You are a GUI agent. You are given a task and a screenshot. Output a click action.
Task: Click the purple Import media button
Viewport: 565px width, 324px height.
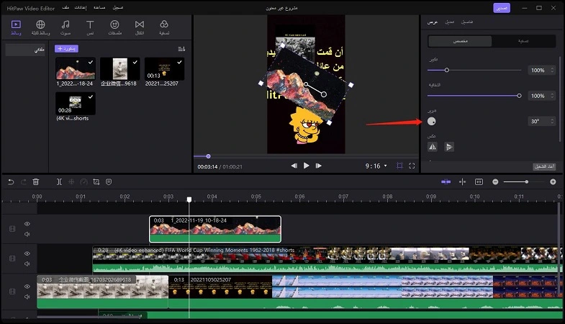coord(66,49)
